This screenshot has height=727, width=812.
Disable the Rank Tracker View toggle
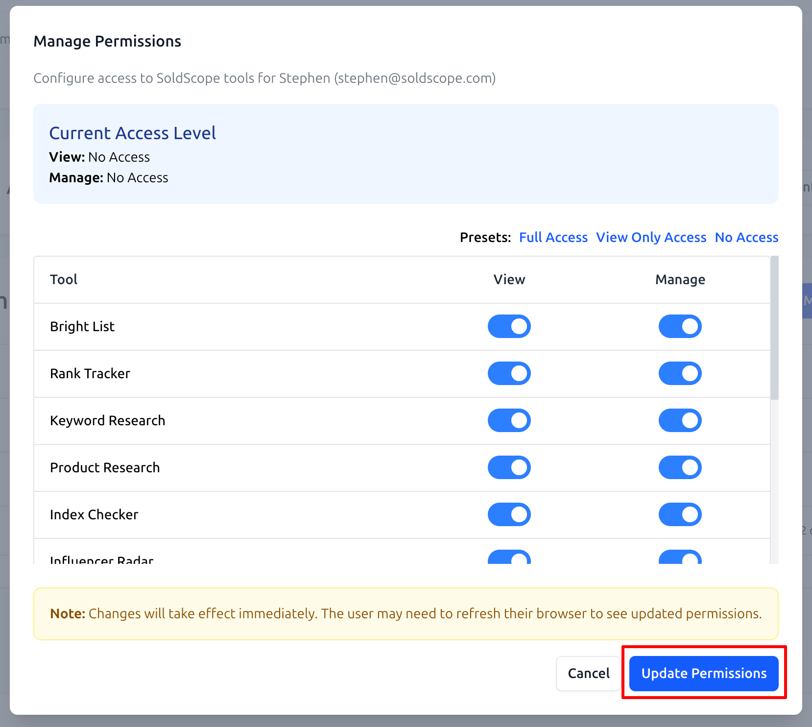(x=509, y=373)
